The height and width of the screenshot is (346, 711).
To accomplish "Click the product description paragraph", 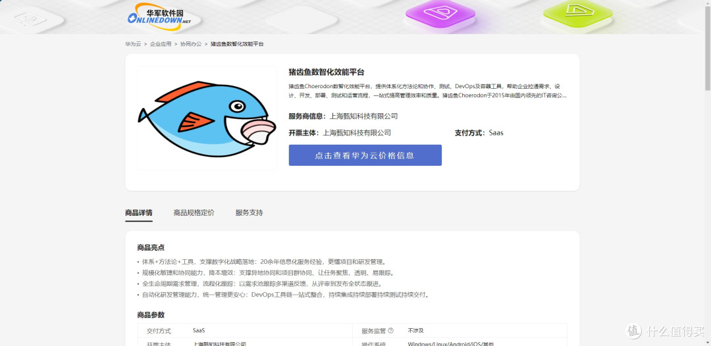I will coord(428,91).
